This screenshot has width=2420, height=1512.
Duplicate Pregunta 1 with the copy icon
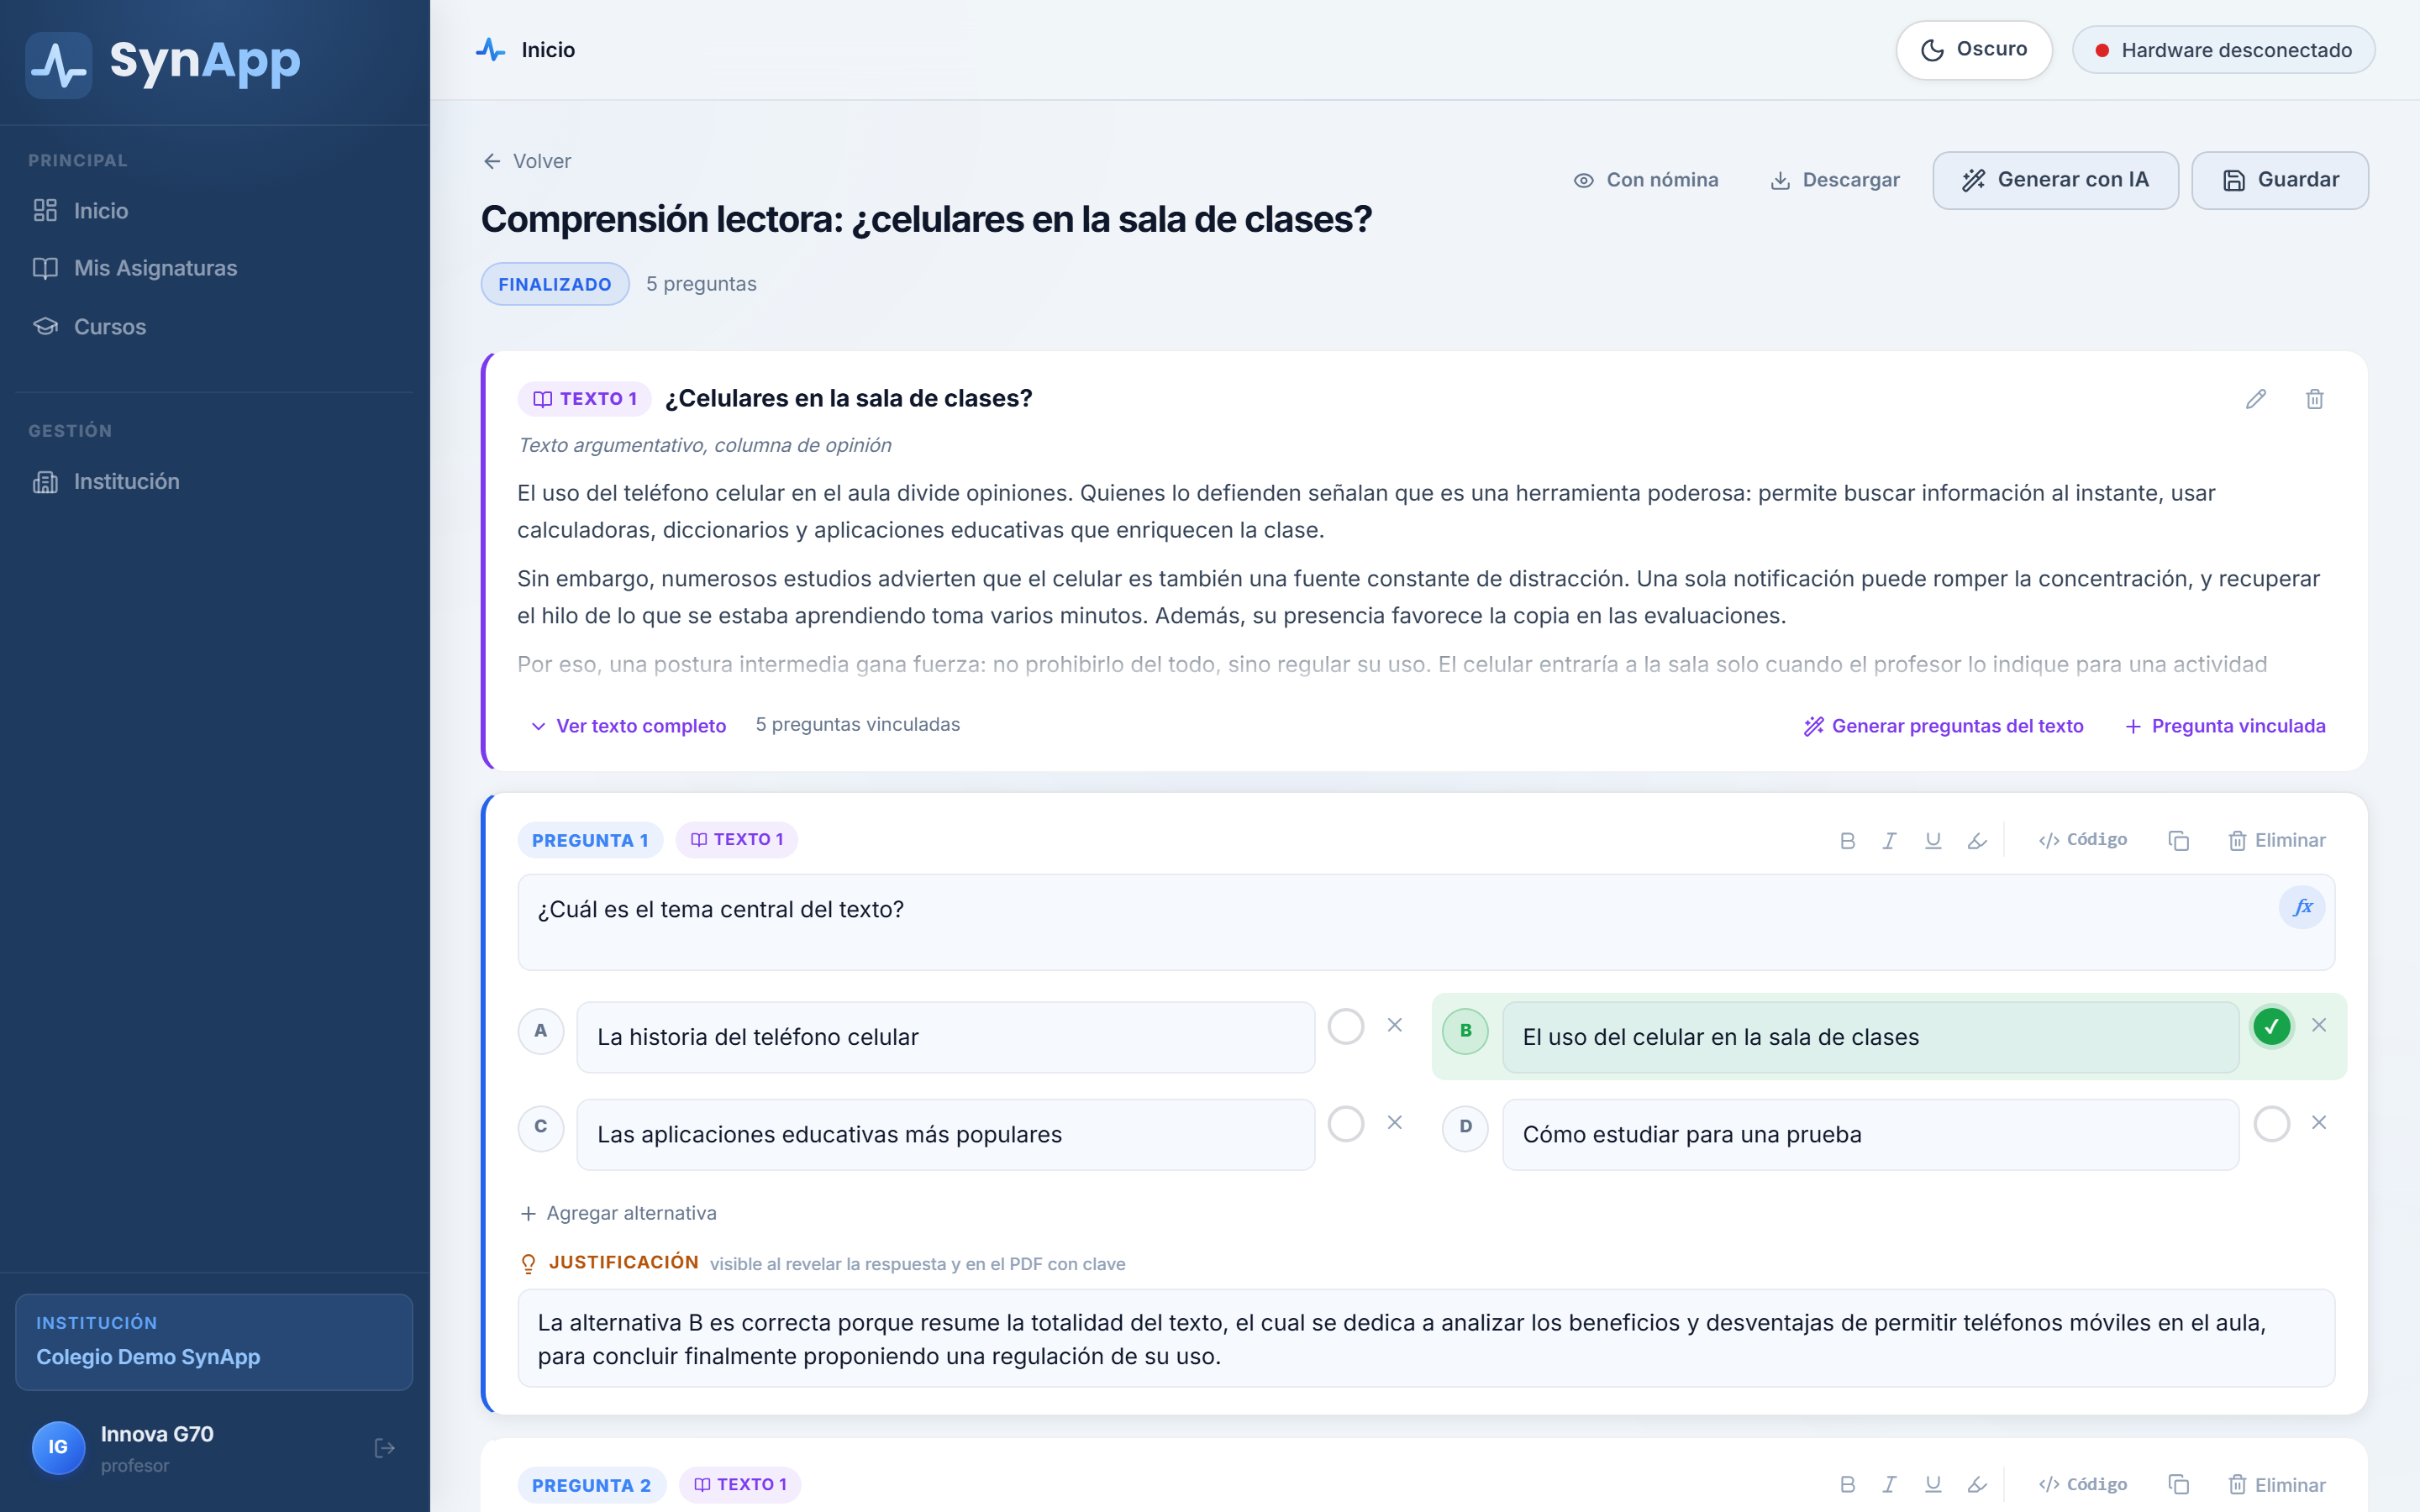2178,841
